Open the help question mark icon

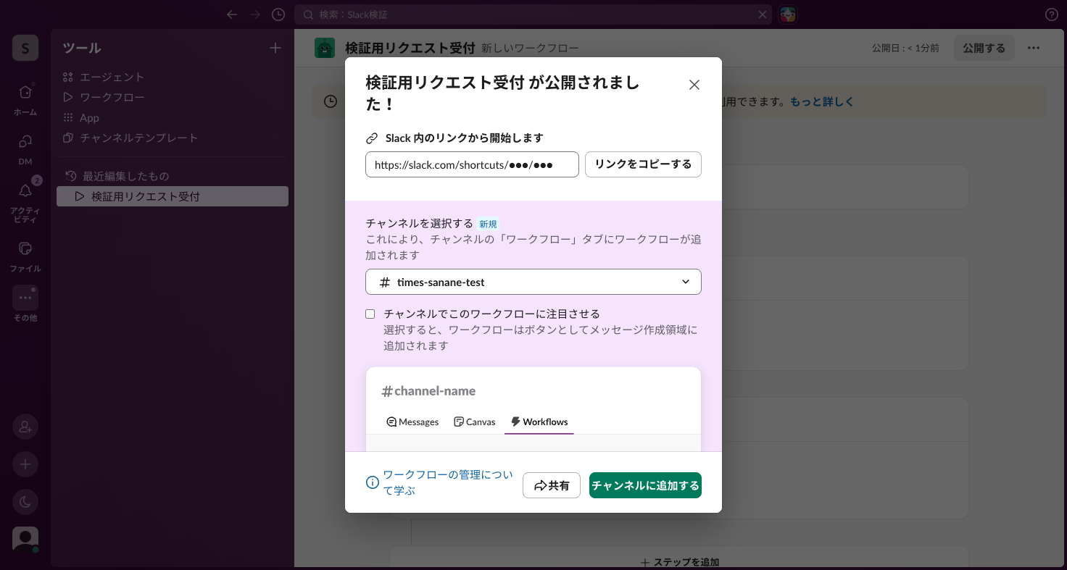tap(1052, 14)
